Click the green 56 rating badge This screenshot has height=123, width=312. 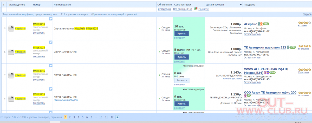[249, 96]
